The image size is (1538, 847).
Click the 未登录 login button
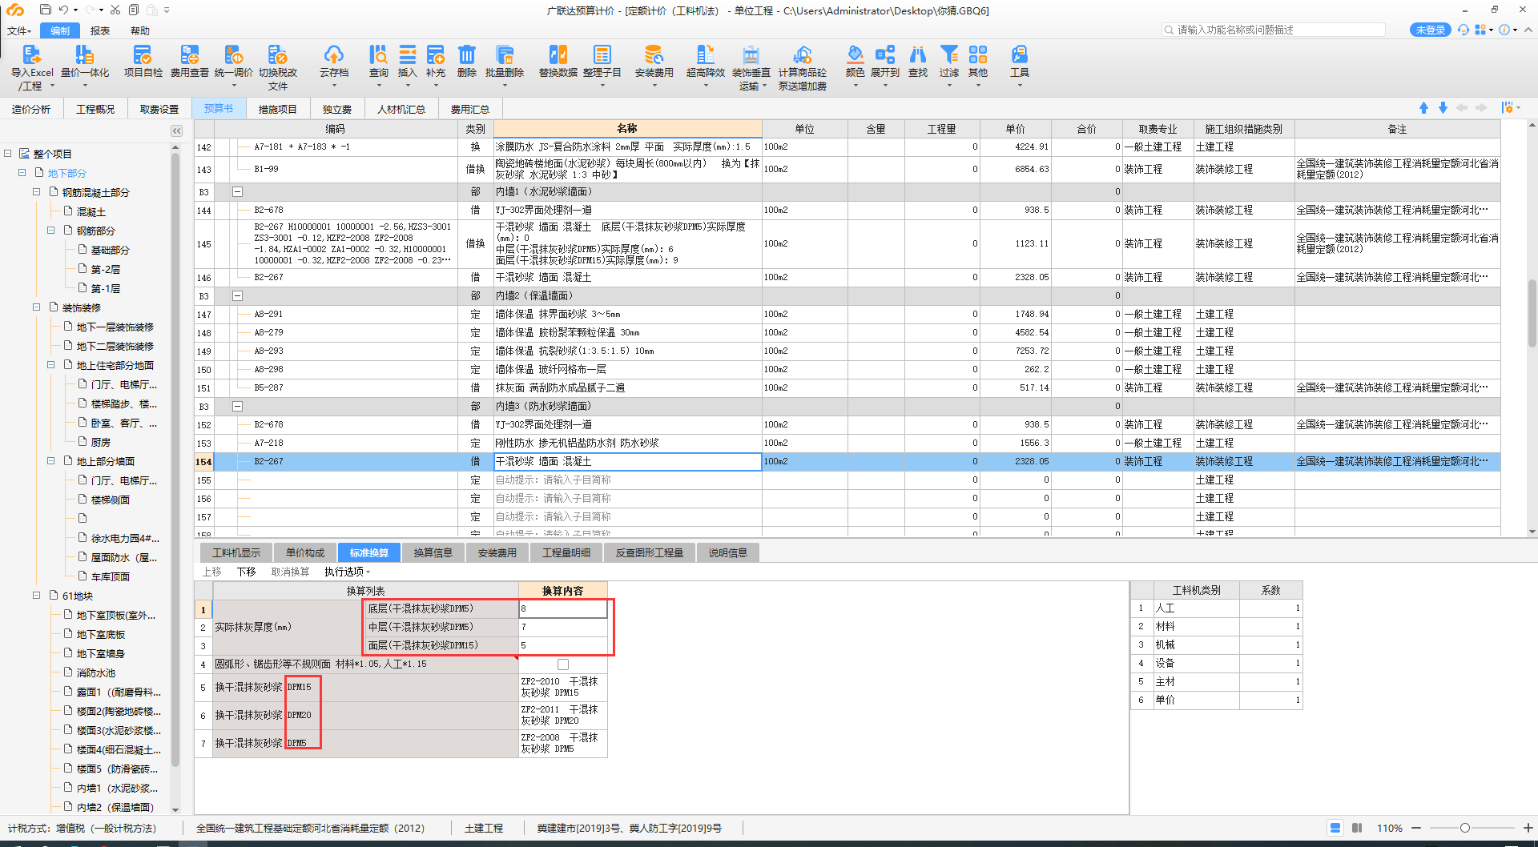click(x=1430, y=30)
